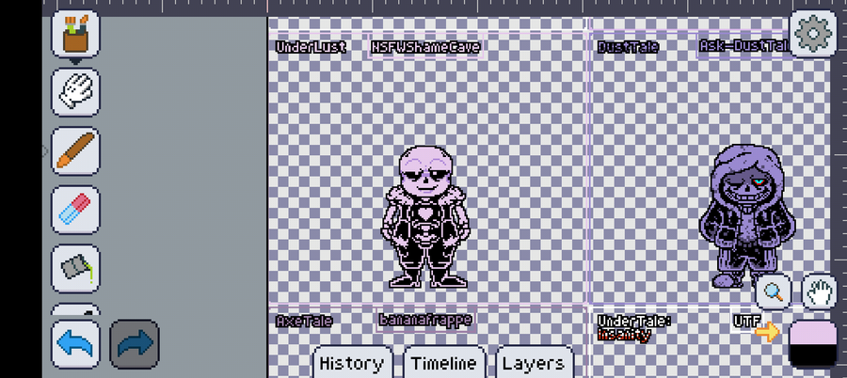This screenshot has height=378, width=847.
Task: Click the top ruler above the canvas
Action: 444,8
